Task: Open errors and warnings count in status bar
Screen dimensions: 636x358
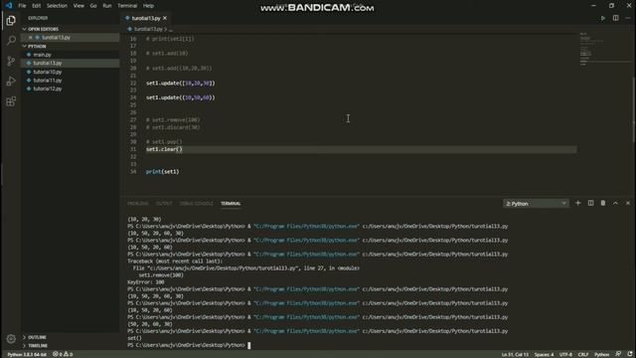Action: pos(63,354)
